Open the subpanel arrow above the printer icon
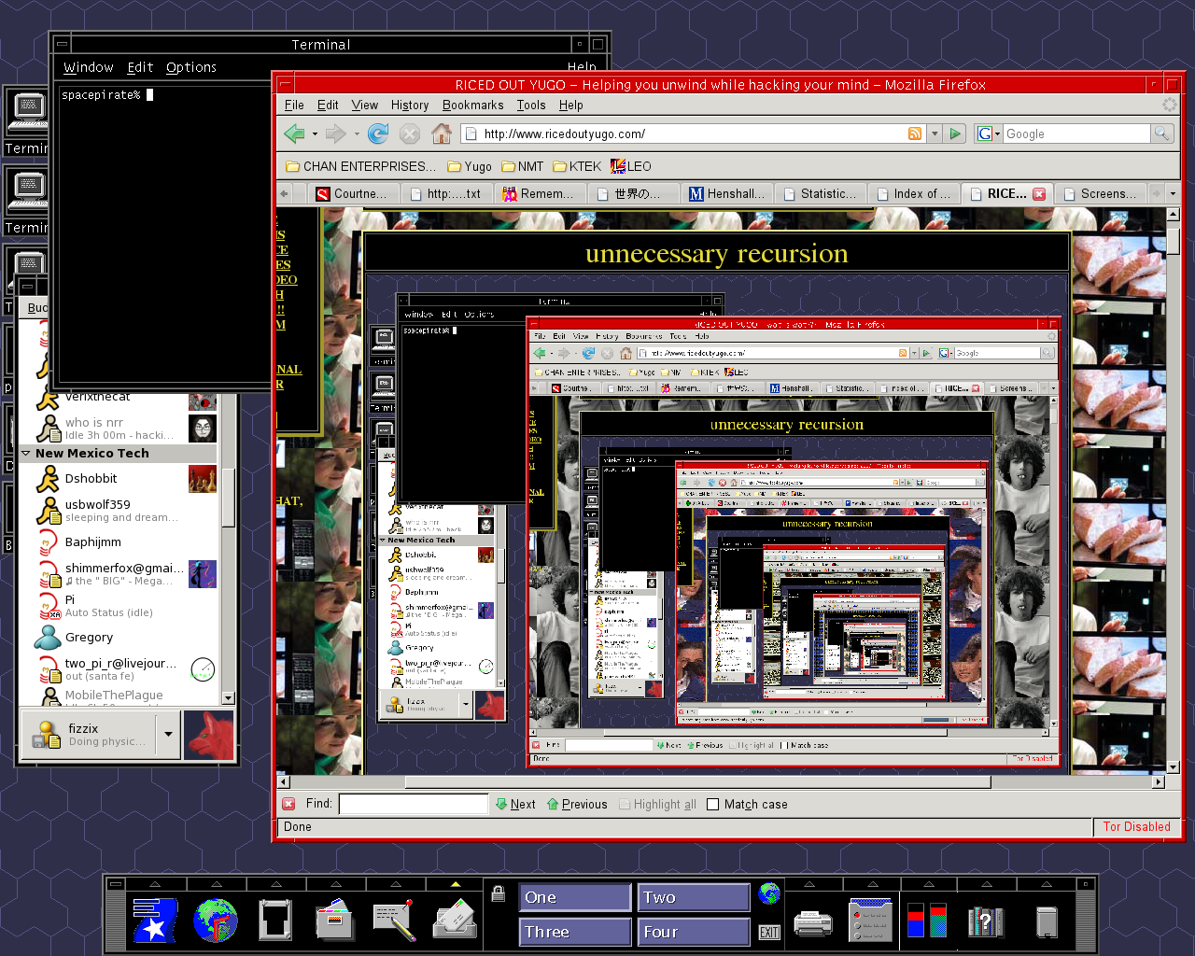Image resolution: width=1195 pixels, height=956 pixels. coord(809,883)
